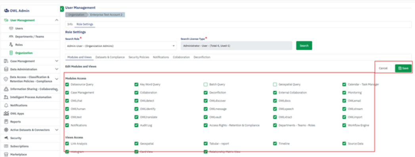415x157 pixels.
Task: Click the Users icon in sidebar
Action: pos(11,28)
